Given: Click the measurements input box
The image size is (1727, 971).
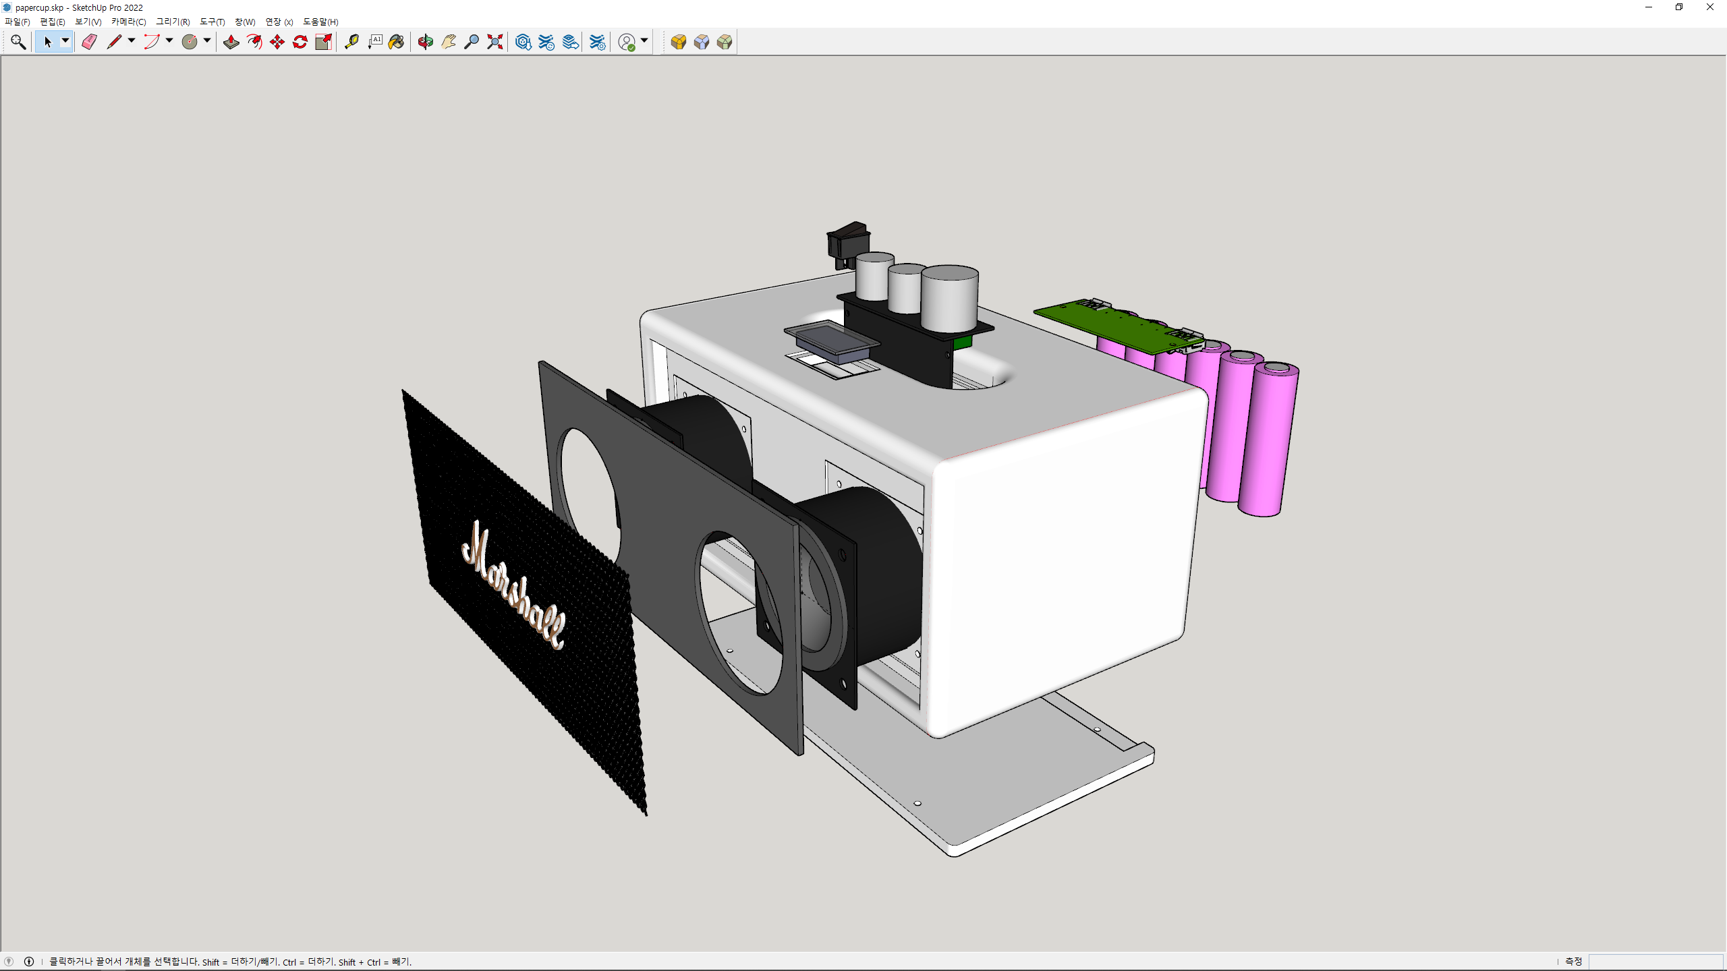Looking at the screenshot, I should point(1655,961).
